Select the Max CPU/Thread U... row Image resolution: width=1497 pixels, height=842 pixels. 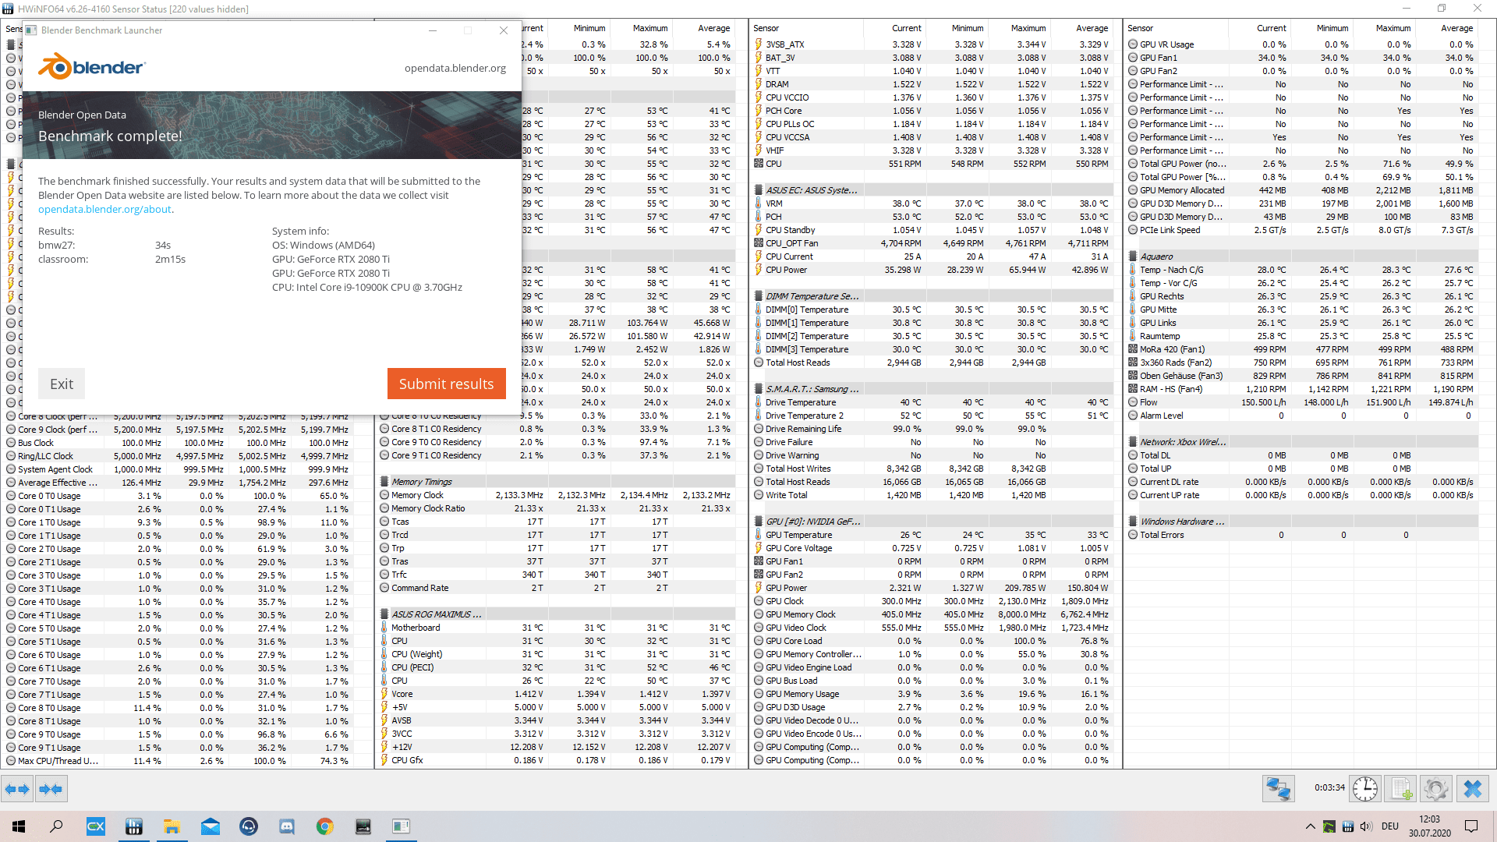[x=178, y=761]
